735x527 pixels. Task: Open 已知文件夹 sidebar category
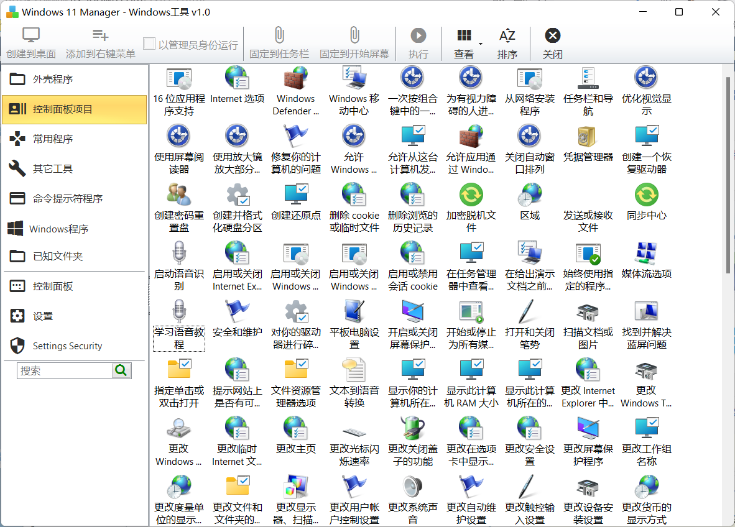tap(74, 256)
